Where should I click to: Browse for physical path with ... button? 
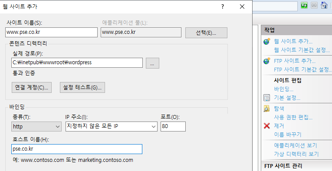(152, 63)
